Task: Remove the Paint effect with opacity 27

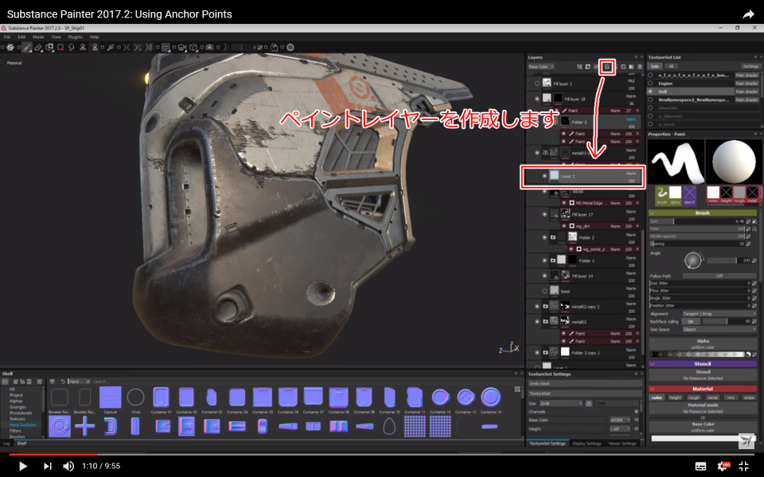Action: click(637, 111)
